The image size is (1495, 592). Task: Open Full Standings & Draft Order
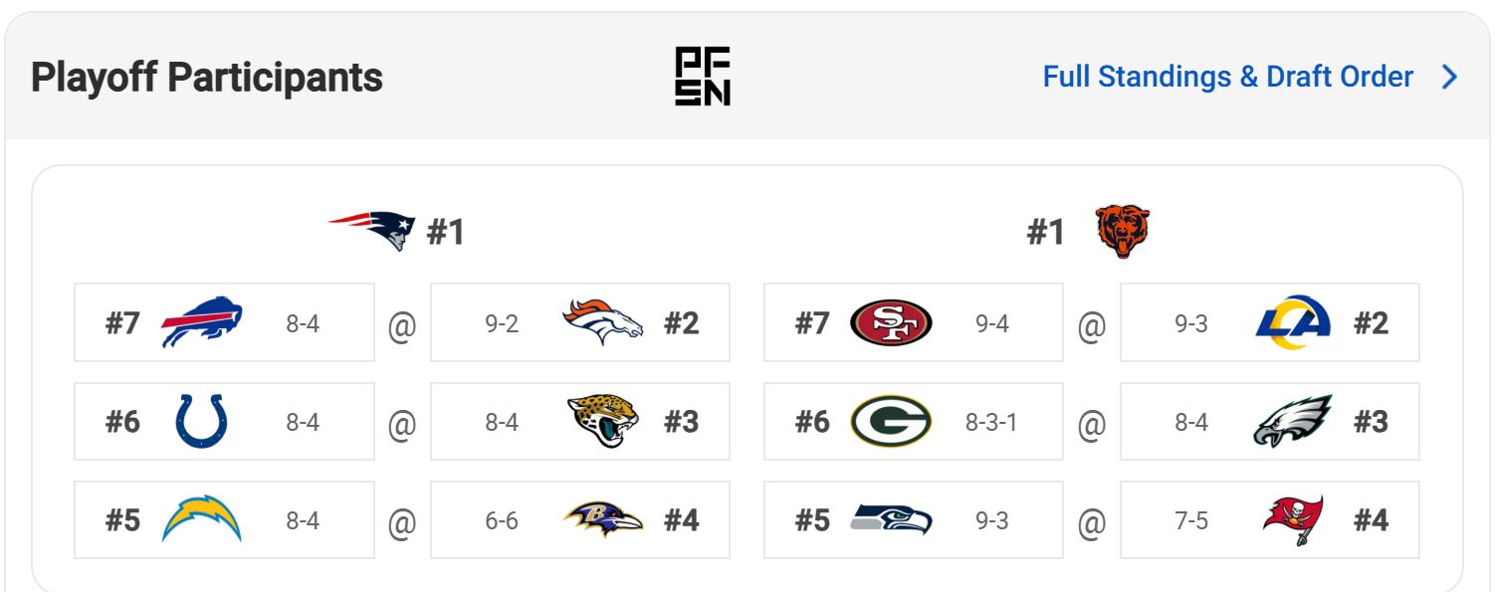[x=1226, y=76]
